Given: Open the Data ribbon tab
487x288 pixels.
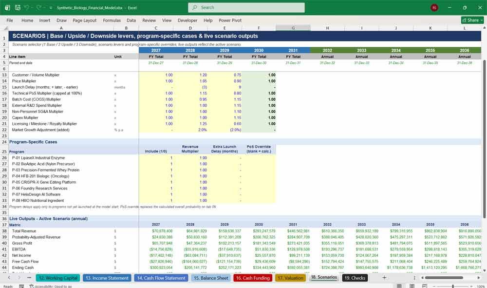Looking at the screenshot, I should click(131, 20).
